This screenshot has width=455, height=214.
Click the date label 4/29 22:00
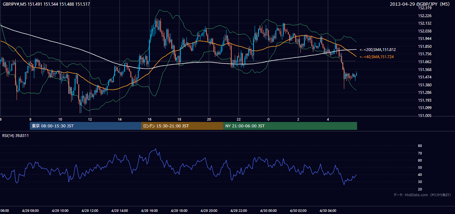(x=239, y=210)
